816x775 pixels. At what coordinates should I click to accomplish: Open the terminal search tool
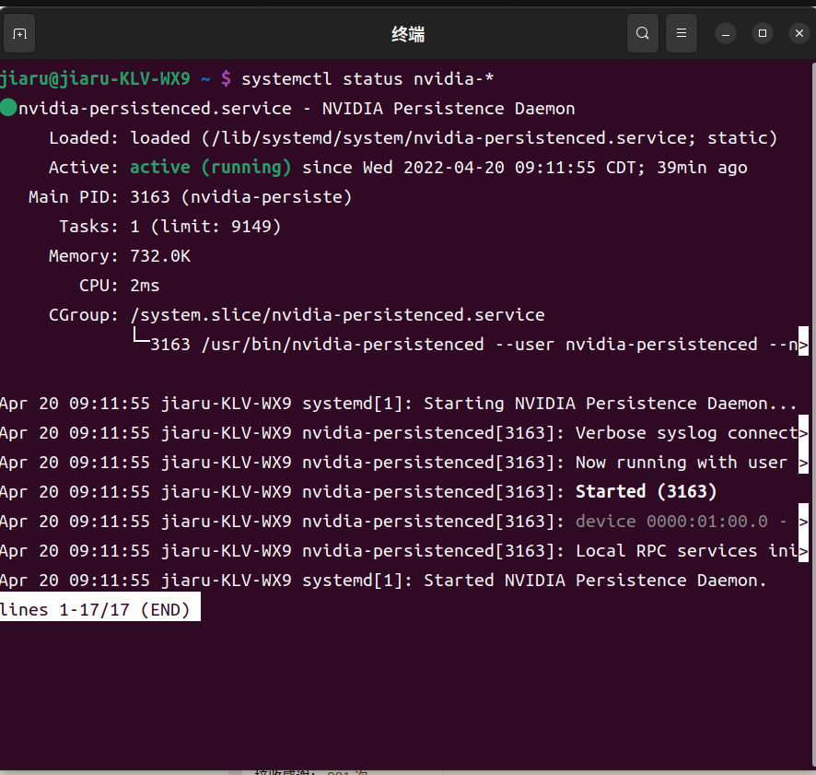(x=643, y=34)
